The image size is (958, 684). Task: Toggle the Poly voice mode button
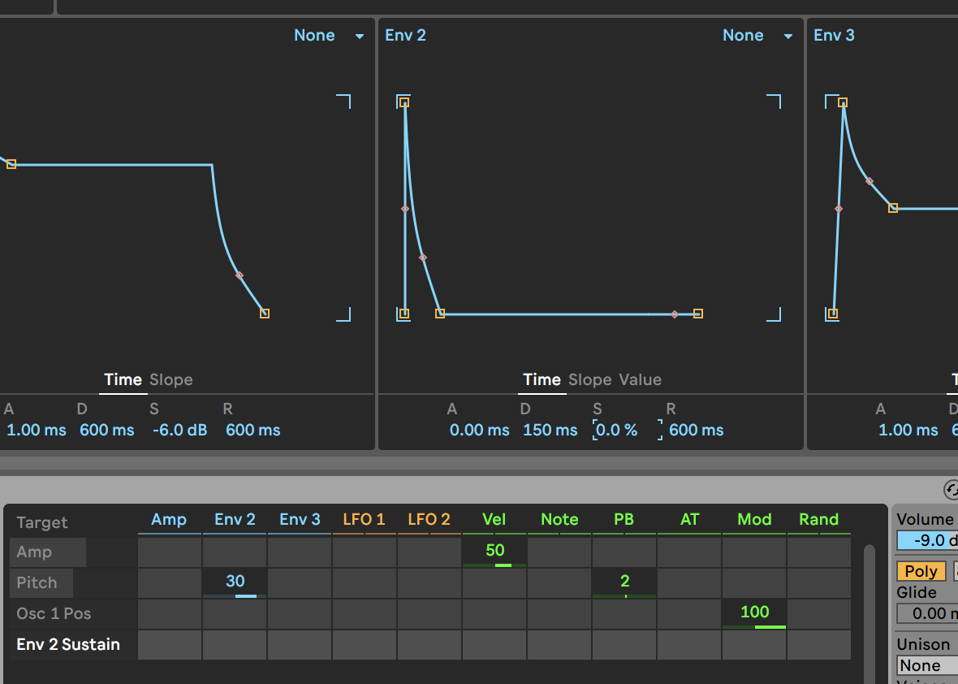point(921,571)
